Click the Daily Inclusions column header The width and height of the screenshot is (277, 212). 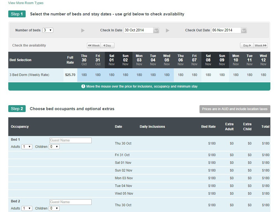click(x=152, y=127)
